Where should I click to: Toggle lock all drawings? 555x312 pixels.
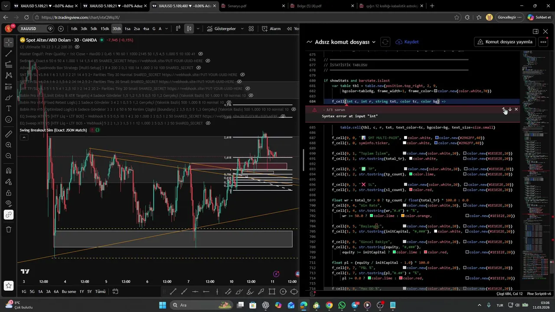point(9,192)
